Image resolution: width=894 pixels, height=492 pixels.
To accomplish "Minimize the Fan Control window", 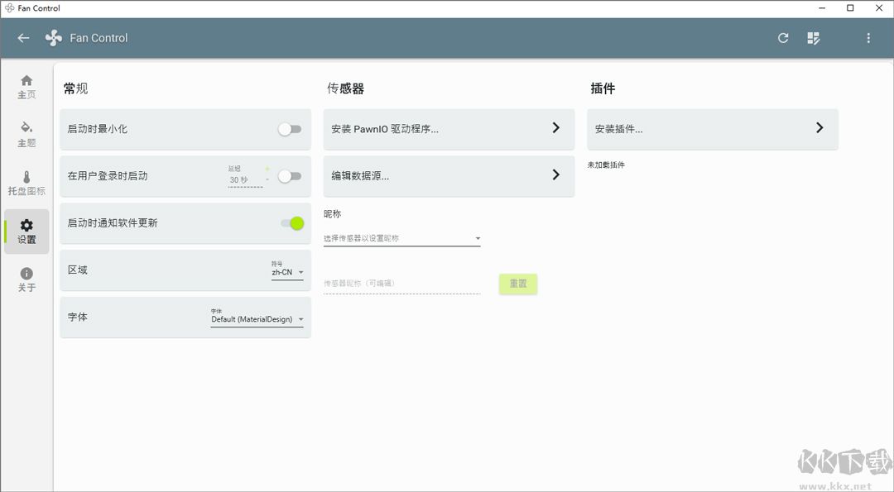I will pos(822,8).
